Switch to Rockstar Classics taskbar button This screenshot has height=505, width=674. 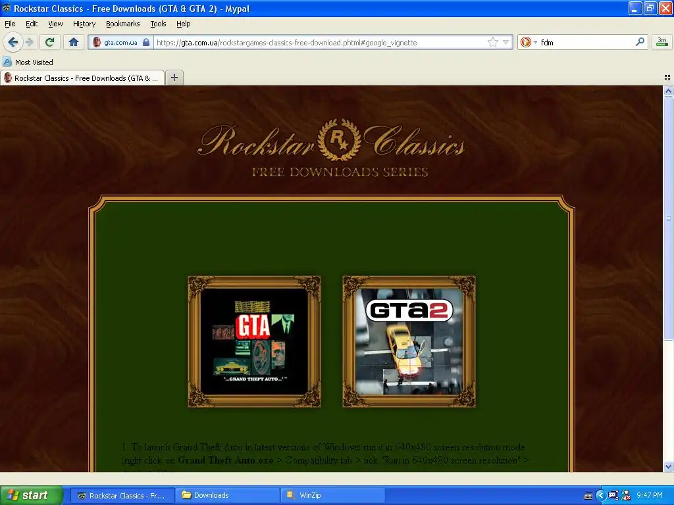pyautogui.click(x=122, y=495)
